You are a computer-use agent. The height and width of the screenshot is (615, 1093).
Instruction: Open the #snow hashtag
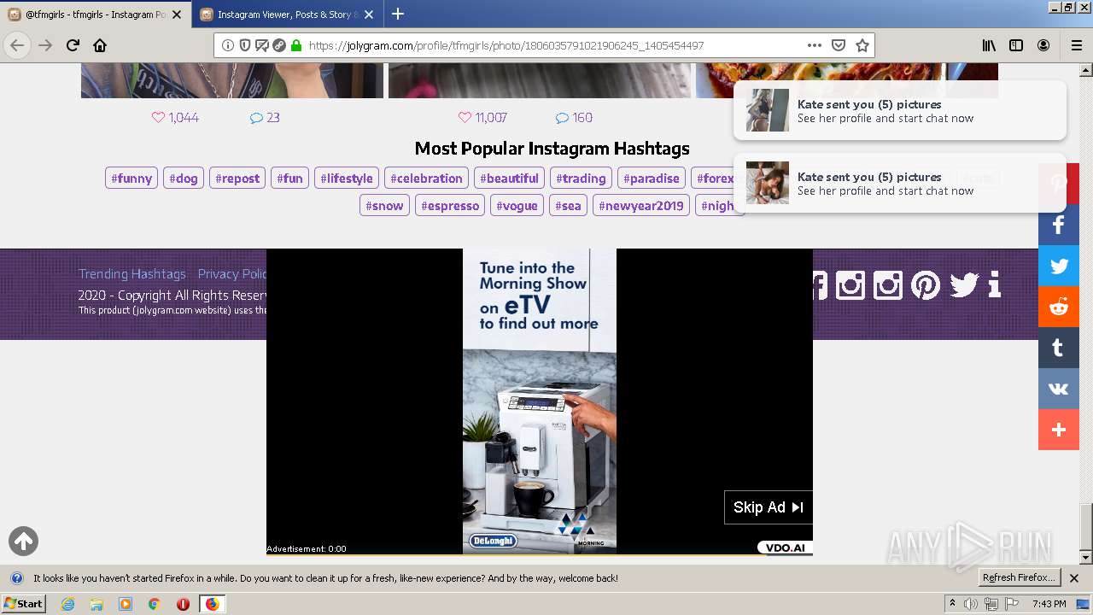pyautogui.click(x=384, y=206)
